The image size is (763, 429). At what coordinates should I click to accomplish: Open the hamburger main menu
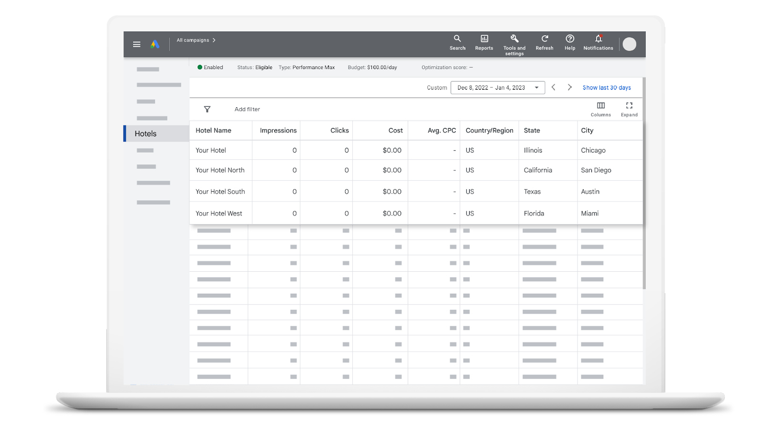(x=137, y=44)
